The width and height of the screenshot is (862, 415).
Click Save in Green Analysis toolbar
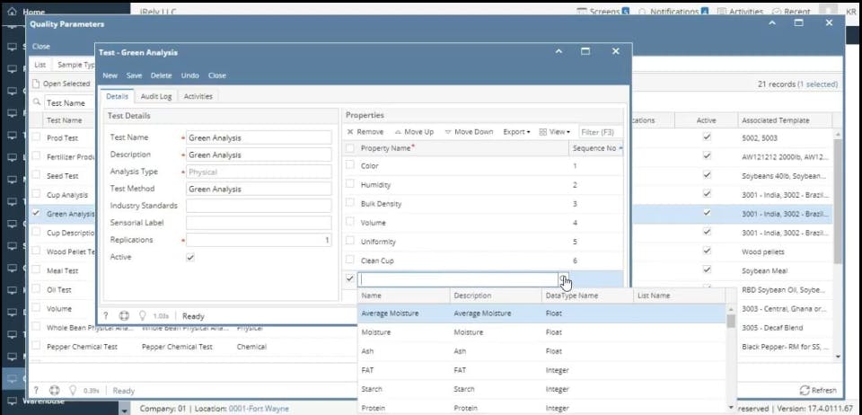[x=134, y=75]
